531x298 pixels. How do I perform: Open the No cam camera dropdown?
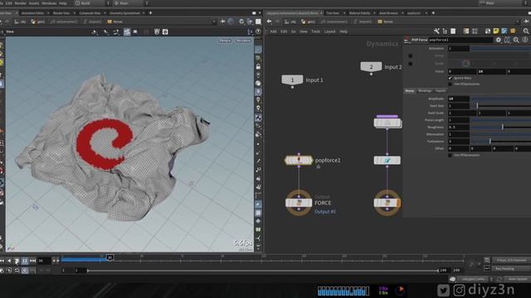[243, 41]
